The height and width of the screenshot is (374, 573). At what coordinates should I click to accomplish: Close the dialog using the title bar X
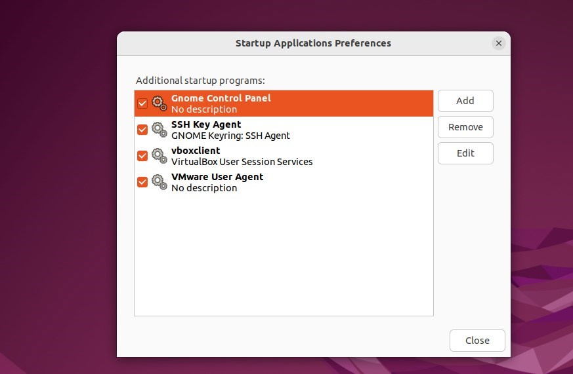pos(499,43)
